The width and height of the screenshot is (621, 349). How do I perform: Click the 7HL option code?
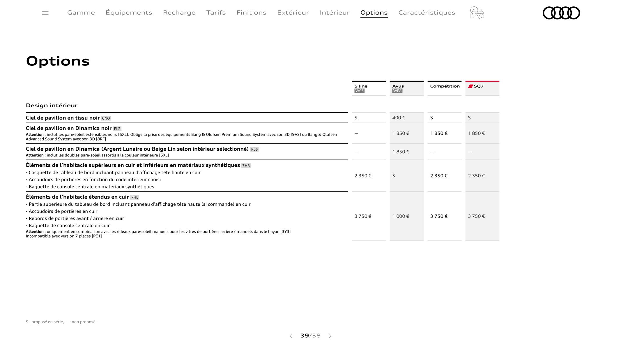[x=135, y=197]
